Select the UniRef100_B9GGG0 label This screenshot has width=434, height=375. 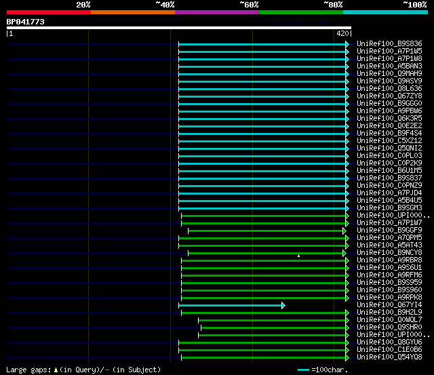click(389, 104)
